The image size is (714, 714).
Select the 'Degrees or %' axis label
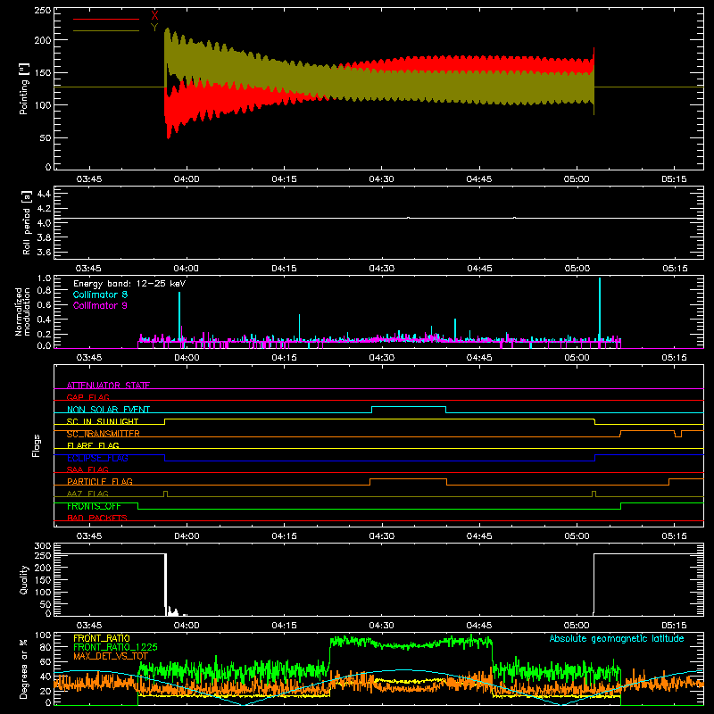tap(24, 668)
